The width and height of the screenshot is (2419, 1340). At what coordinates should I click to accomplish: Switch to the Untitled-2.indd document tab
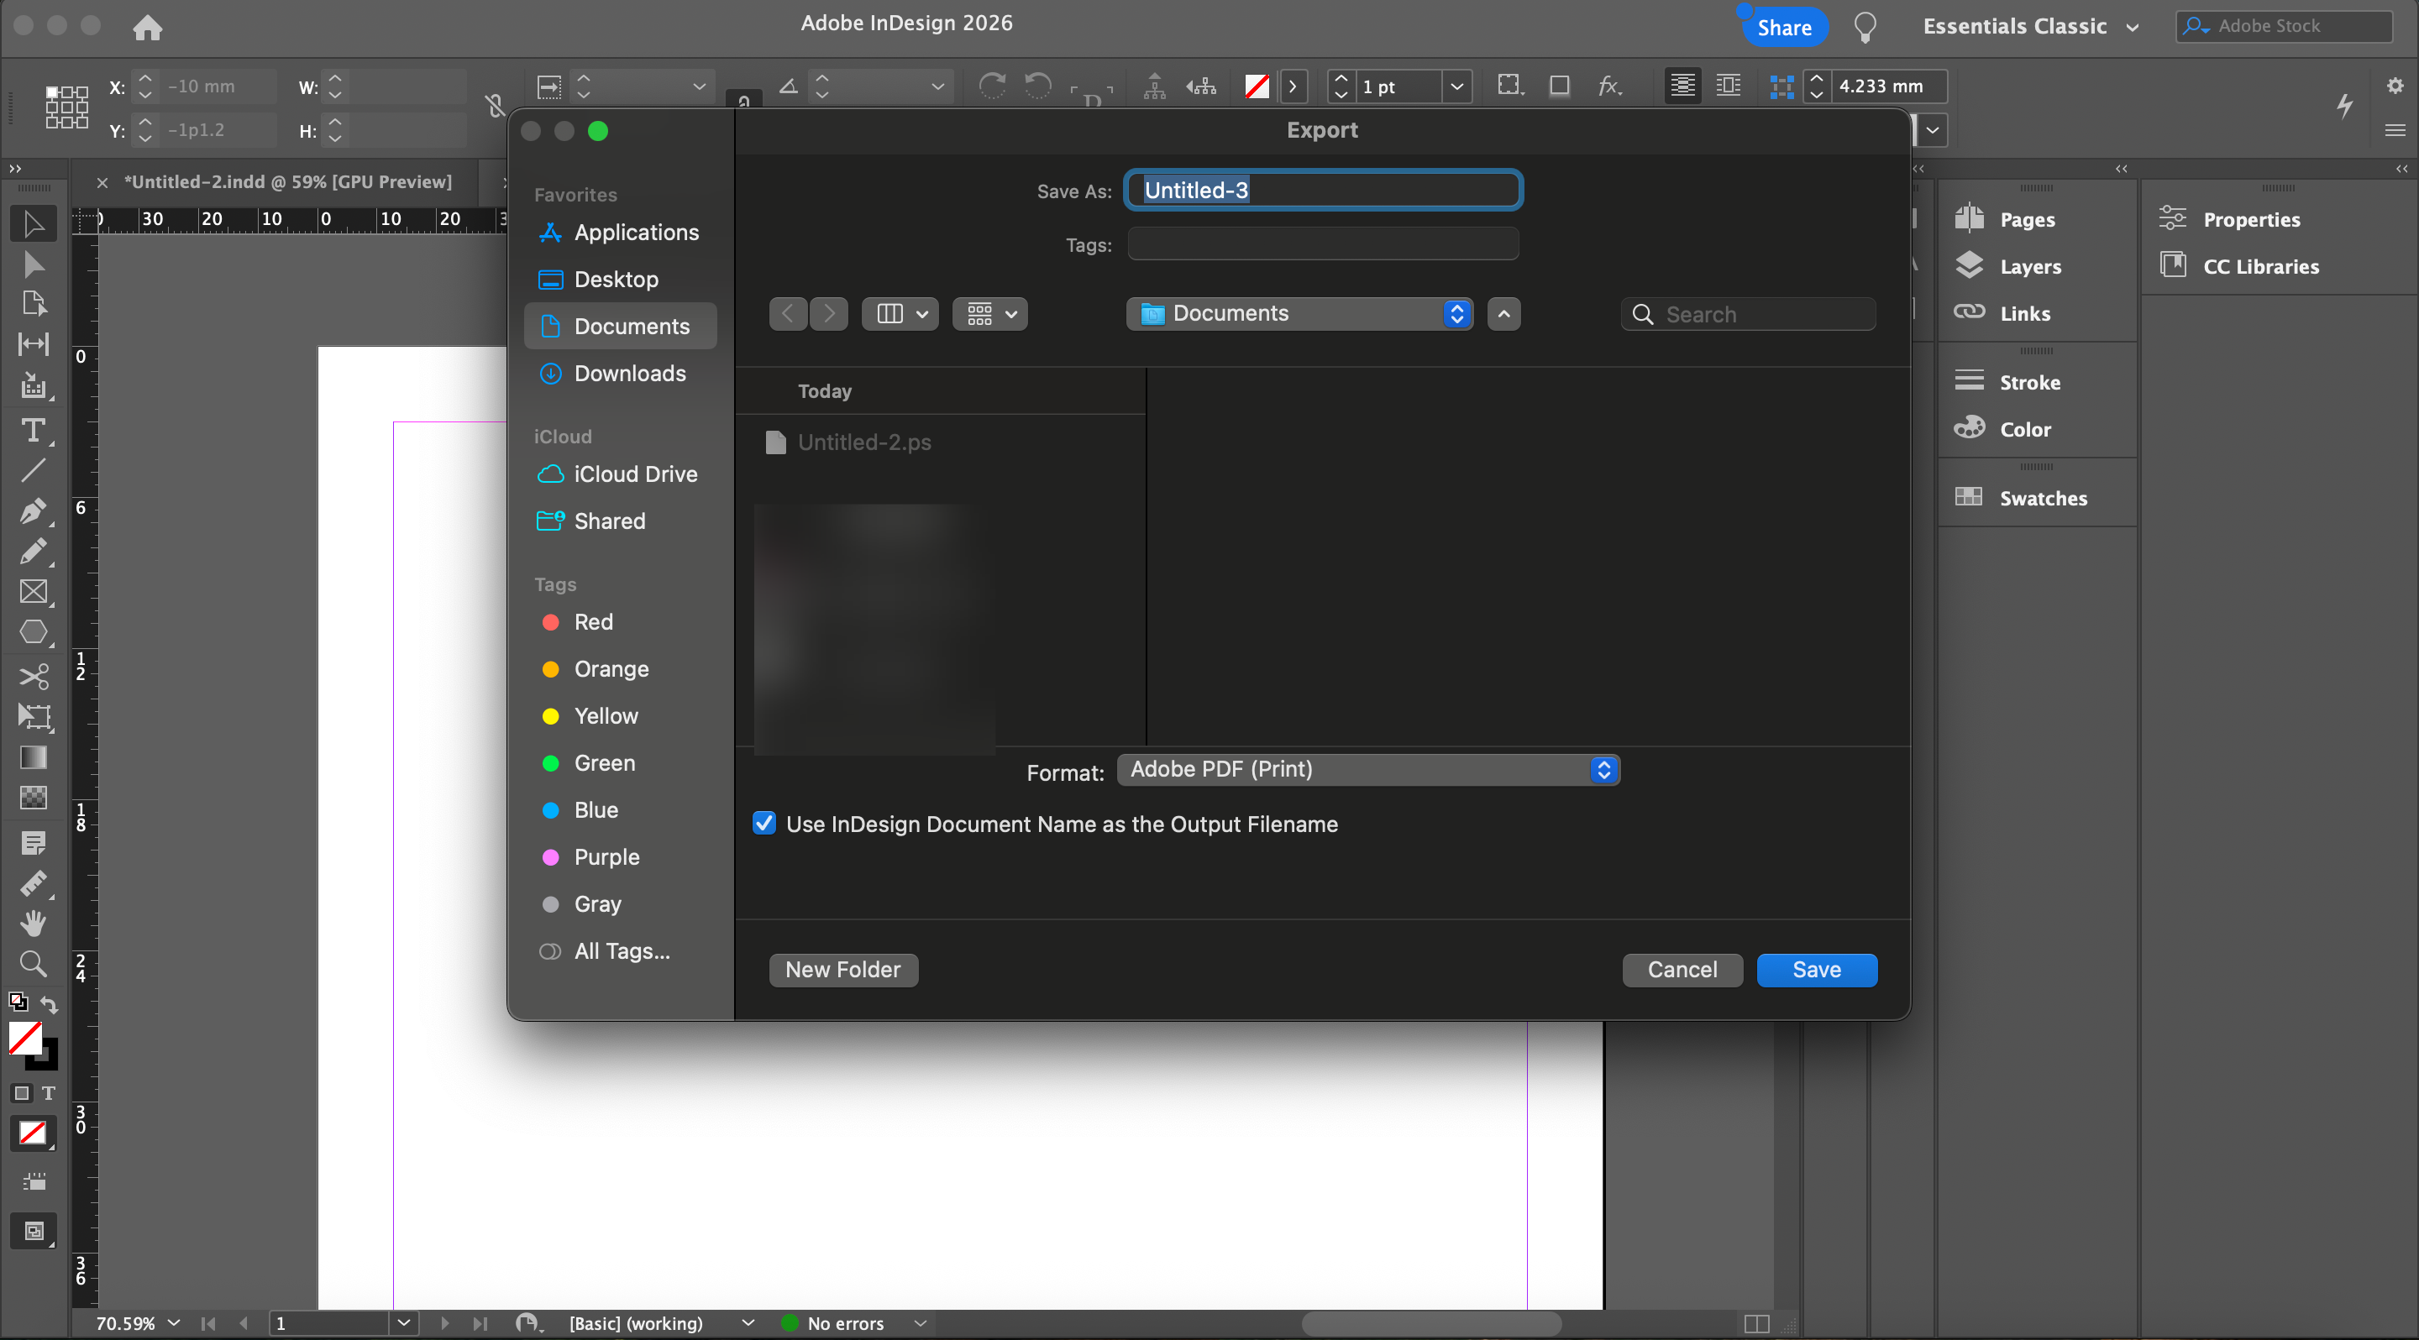point(287,182)
